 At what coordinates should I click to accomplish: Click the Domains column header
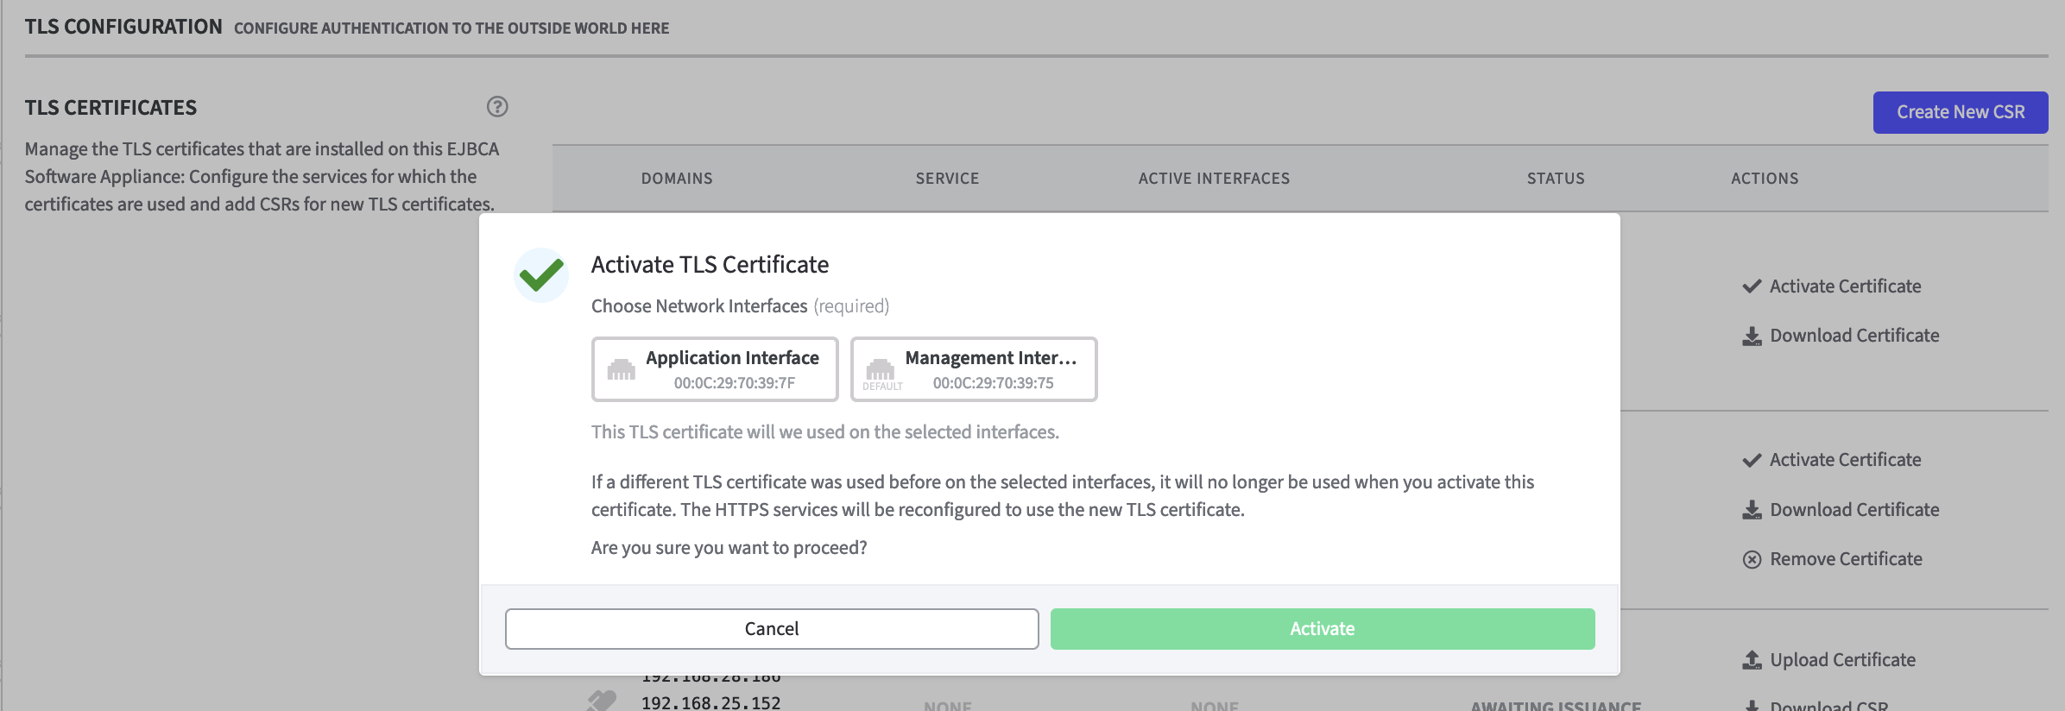click(677, 179)
